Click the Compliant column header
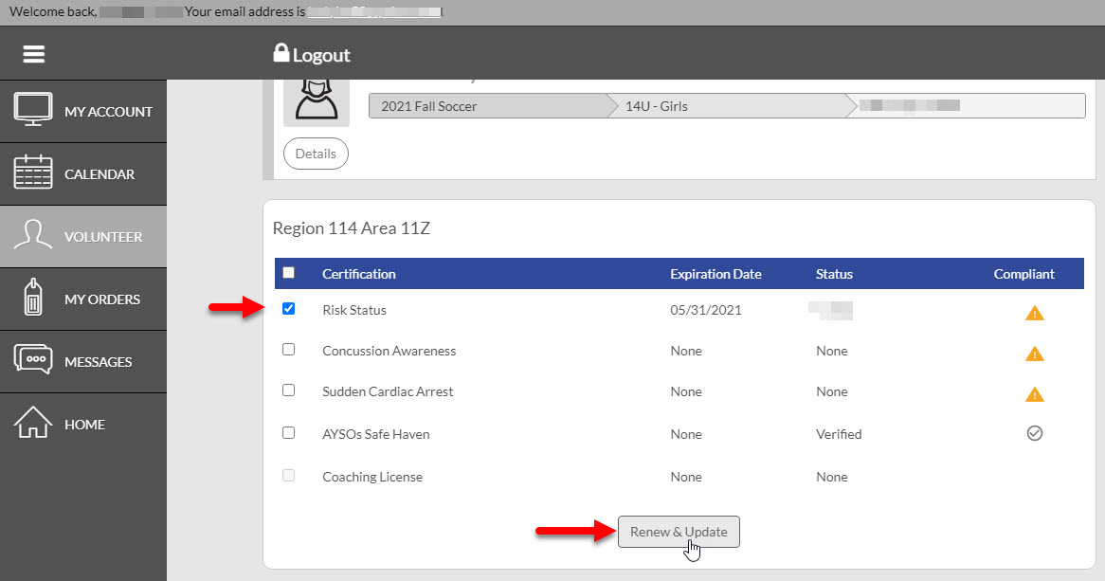 pos(1023,274)
